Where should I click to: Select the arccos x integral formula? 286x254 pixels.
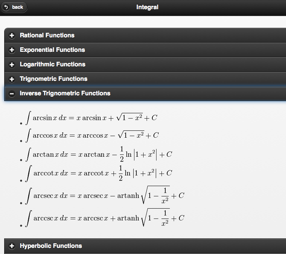pyautogui.click(x=92, y=135)
